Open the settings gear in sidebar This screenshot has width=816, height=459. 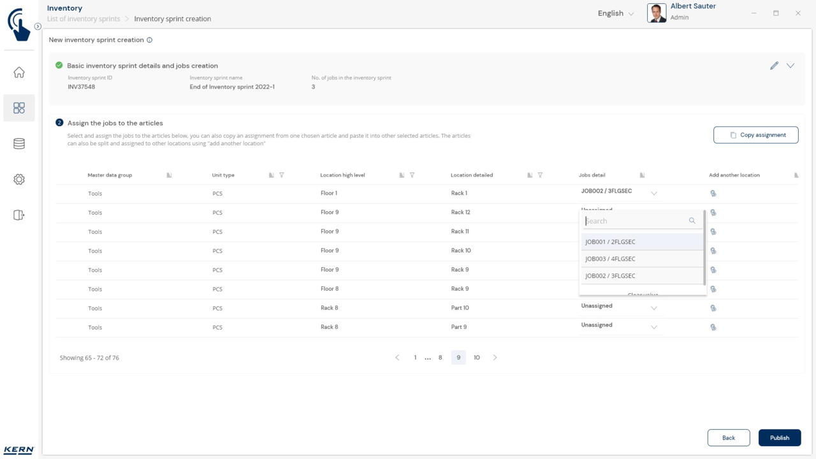coord(19,180)
